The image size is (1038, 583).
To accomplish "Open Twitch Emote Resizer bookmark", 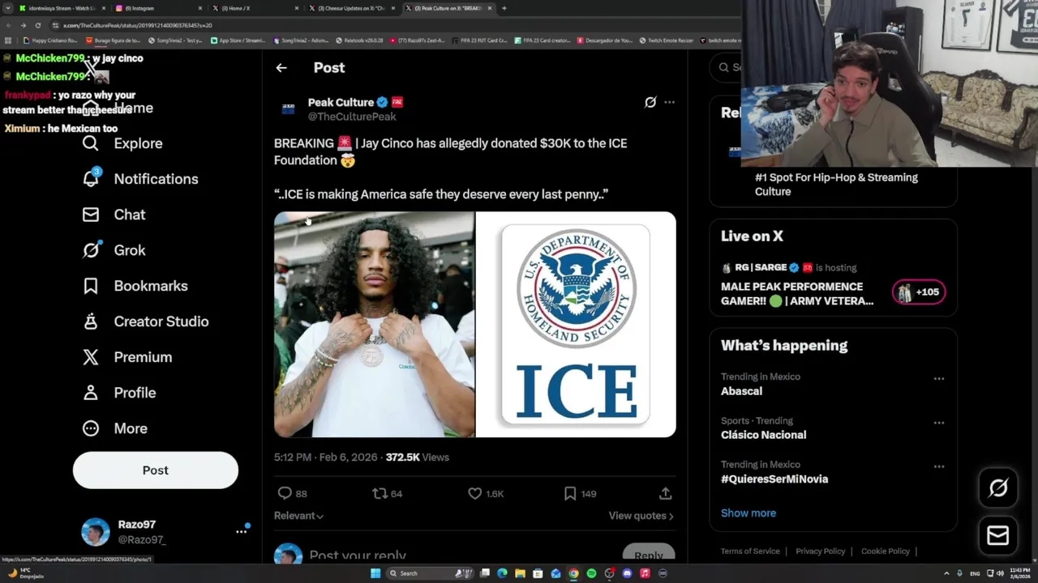I will [667, 40].
